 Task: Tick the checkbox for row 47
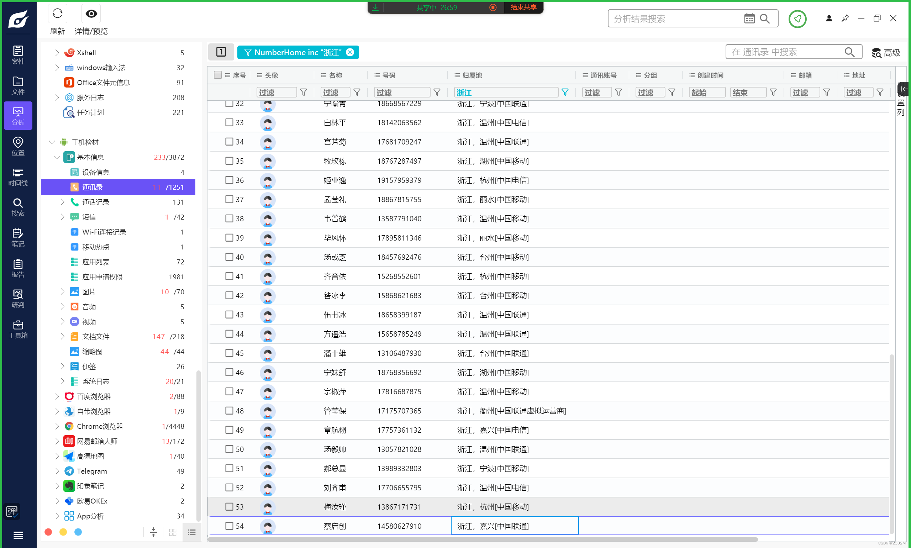(x=229, y=391)
